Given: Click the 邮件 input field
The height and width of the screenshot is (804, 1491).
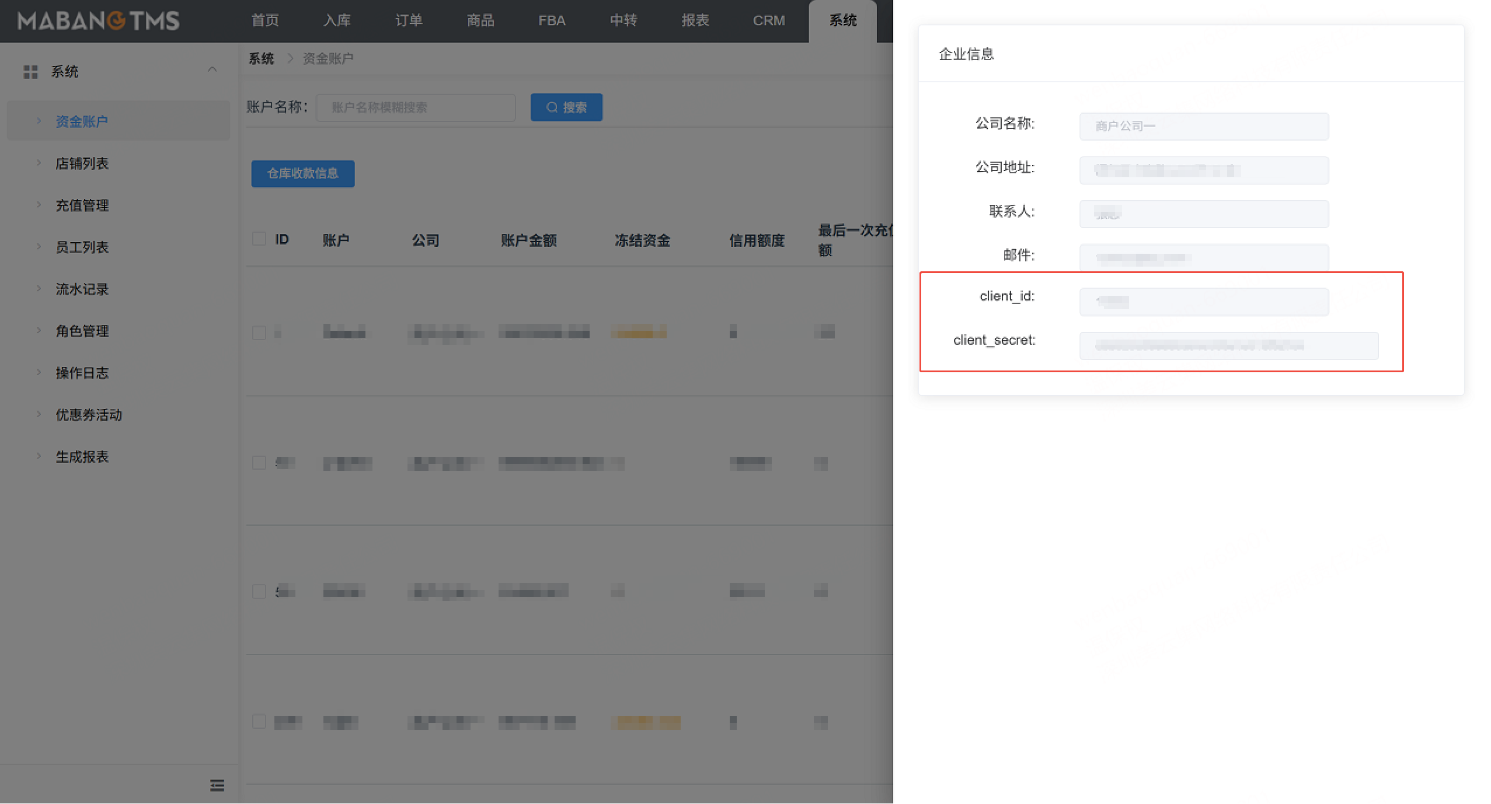Looking at the screenshot, I should pos(1204,258).
